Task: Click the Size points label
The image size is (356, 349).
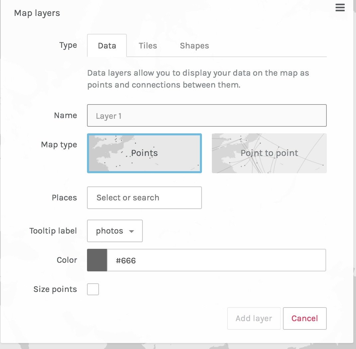Action: [55, 289]
